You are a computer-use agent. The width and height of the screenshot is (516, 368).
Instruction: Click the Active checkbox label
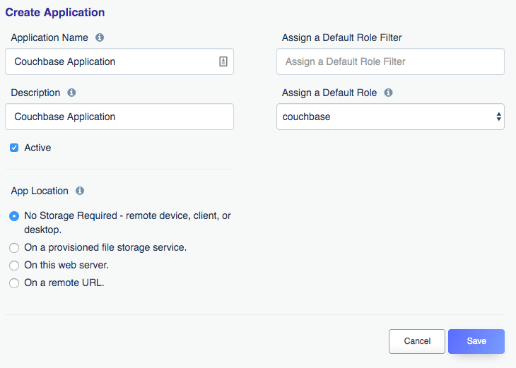37,148
